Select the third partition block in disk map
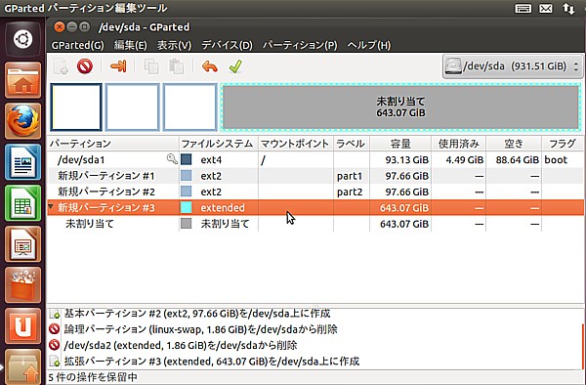586x385 pixels. tap(189, 107)
